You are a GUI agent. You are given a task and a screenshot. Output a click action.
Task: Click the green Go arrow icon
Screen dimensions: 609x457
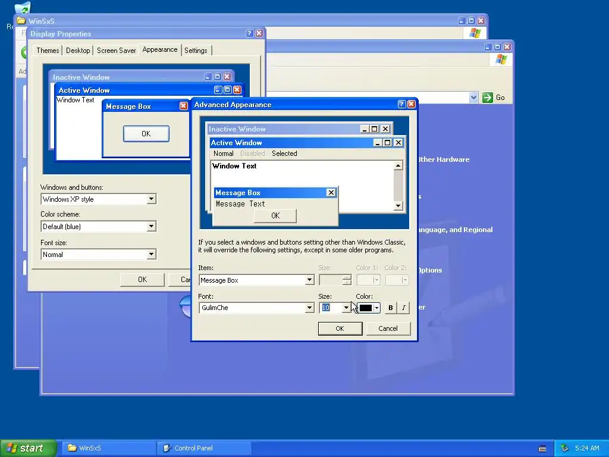[x=488, y=98]
